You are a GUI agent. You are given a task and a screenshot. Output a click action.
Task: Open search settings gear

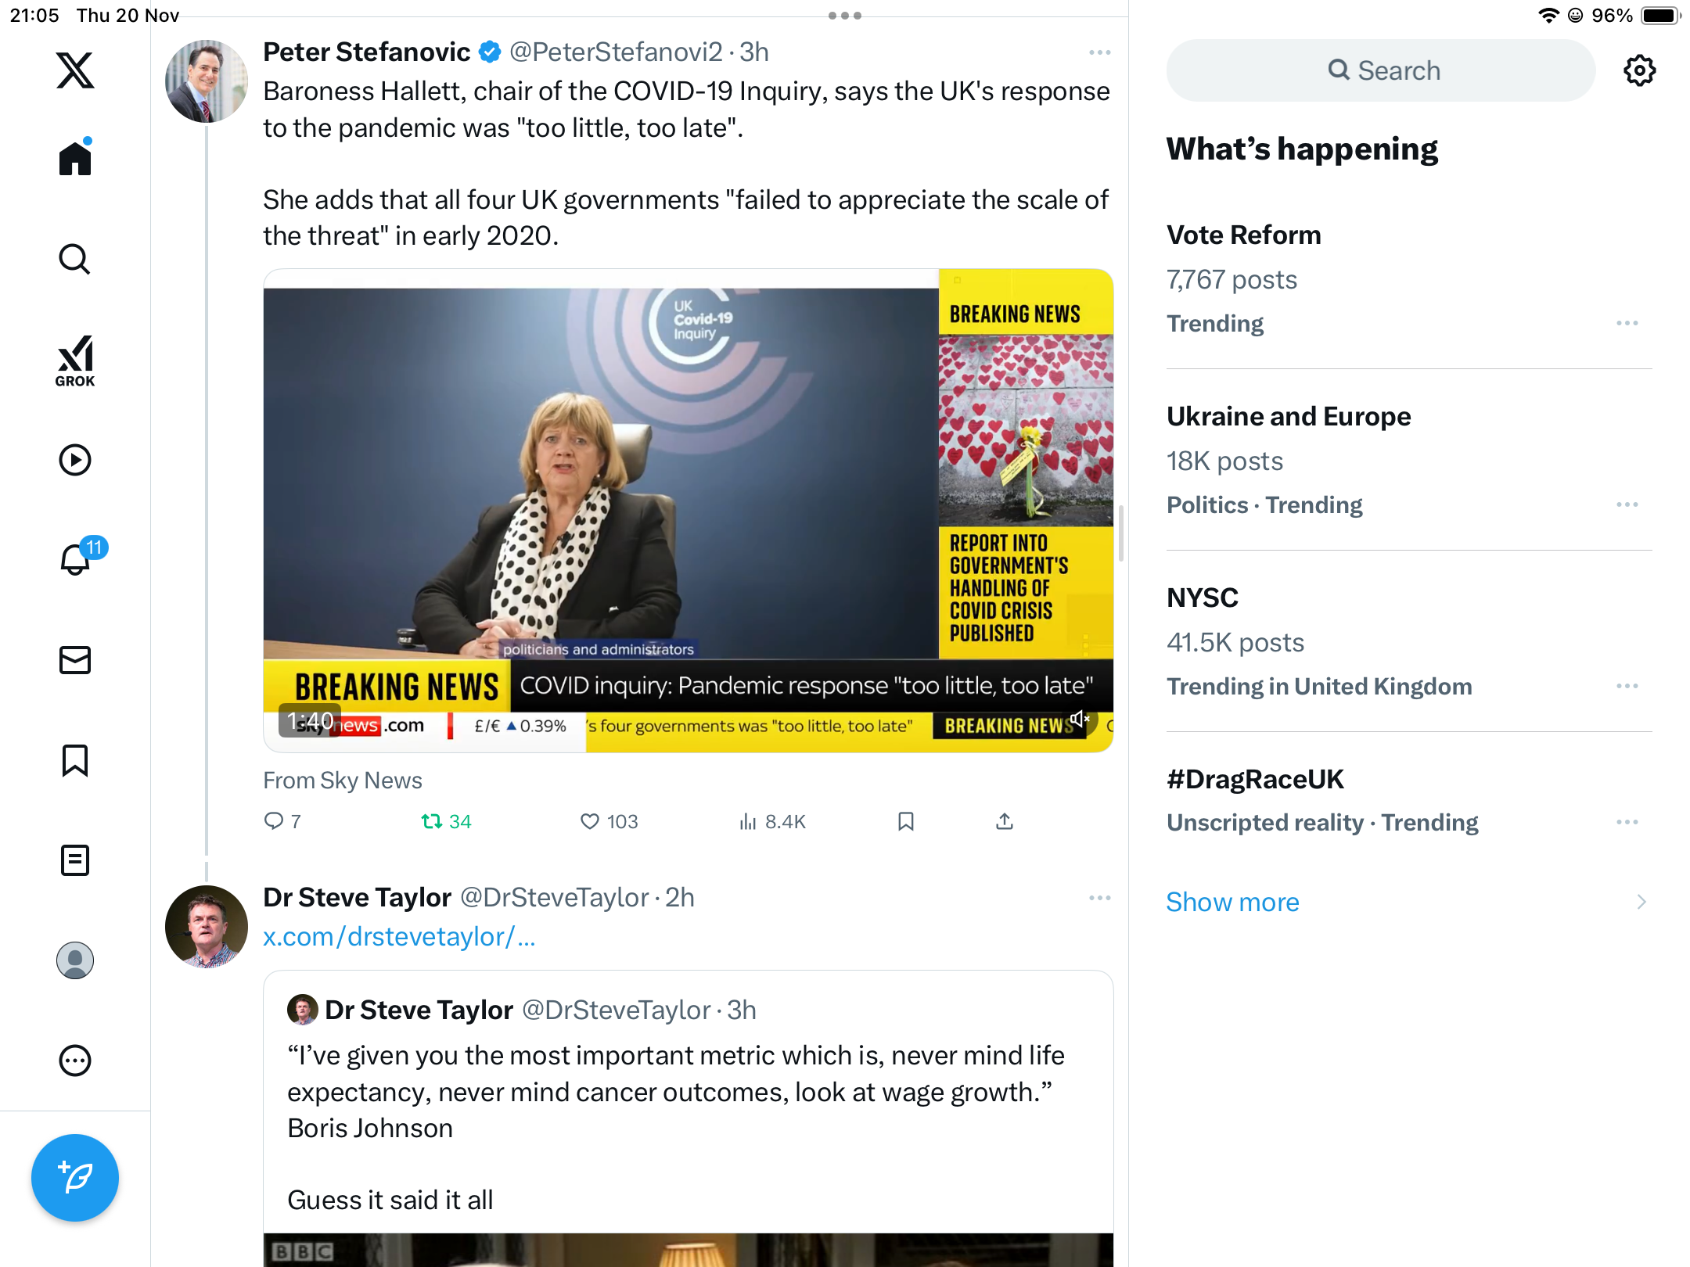click(1639, 70)
